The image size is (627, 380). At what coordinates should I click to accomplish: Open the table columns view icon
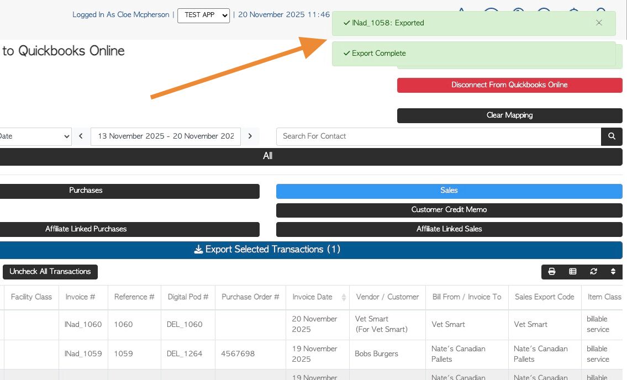point(573,272)
